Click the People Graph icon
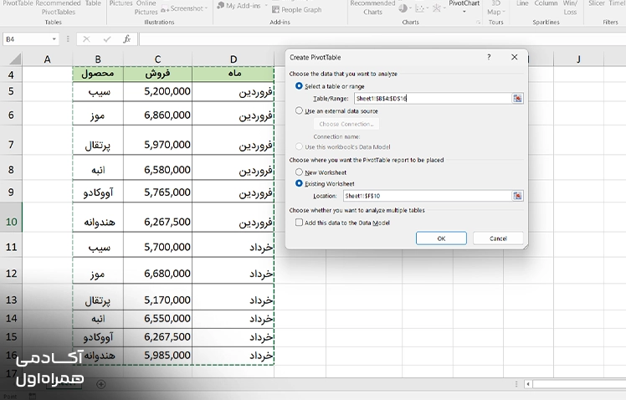Image resolution: width=626 pixels, height=400 pixels. click(x=275, y=9)
